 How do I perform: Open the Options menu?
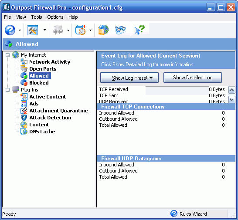point(55,17)
